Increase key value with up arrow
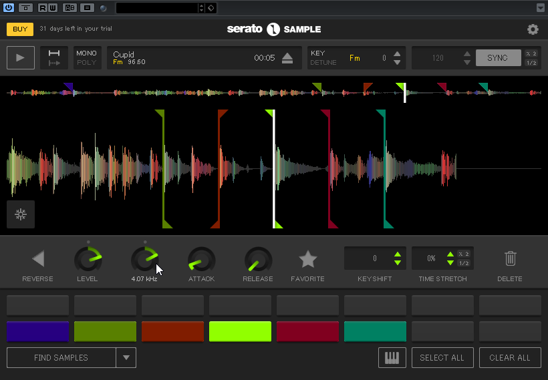The width and height of the screenshot is (548, 380). (397, 54)
